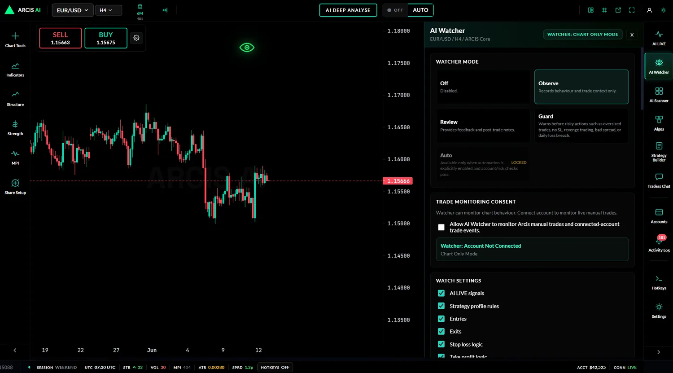Open the user profile icon
Image resolution: width=673 pixels, height=373 pixels.
pyautogui.click(x=649, y=10)
